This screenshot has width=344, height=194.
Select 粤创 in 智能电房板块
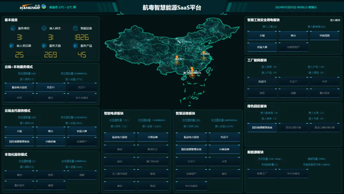coord(119,149)
